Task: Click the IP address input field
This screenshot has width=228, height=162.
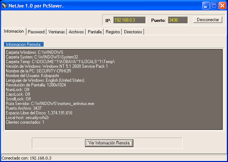Action: tap(129, 20)
